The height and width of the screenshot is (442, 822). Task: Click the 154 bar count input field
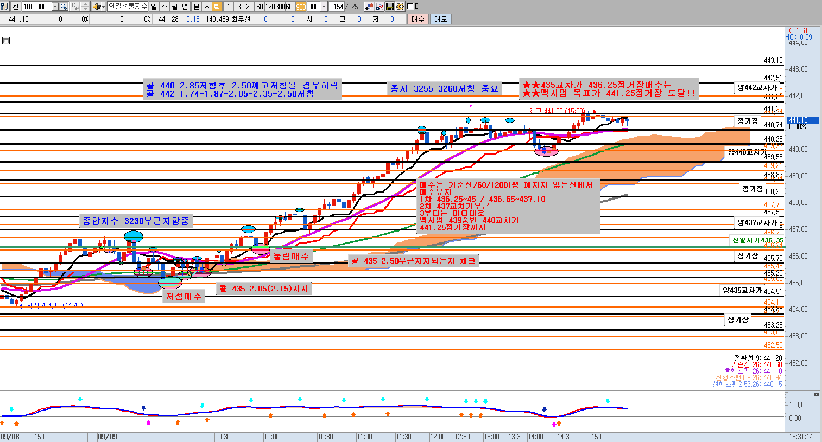click(x=338, y=7)
